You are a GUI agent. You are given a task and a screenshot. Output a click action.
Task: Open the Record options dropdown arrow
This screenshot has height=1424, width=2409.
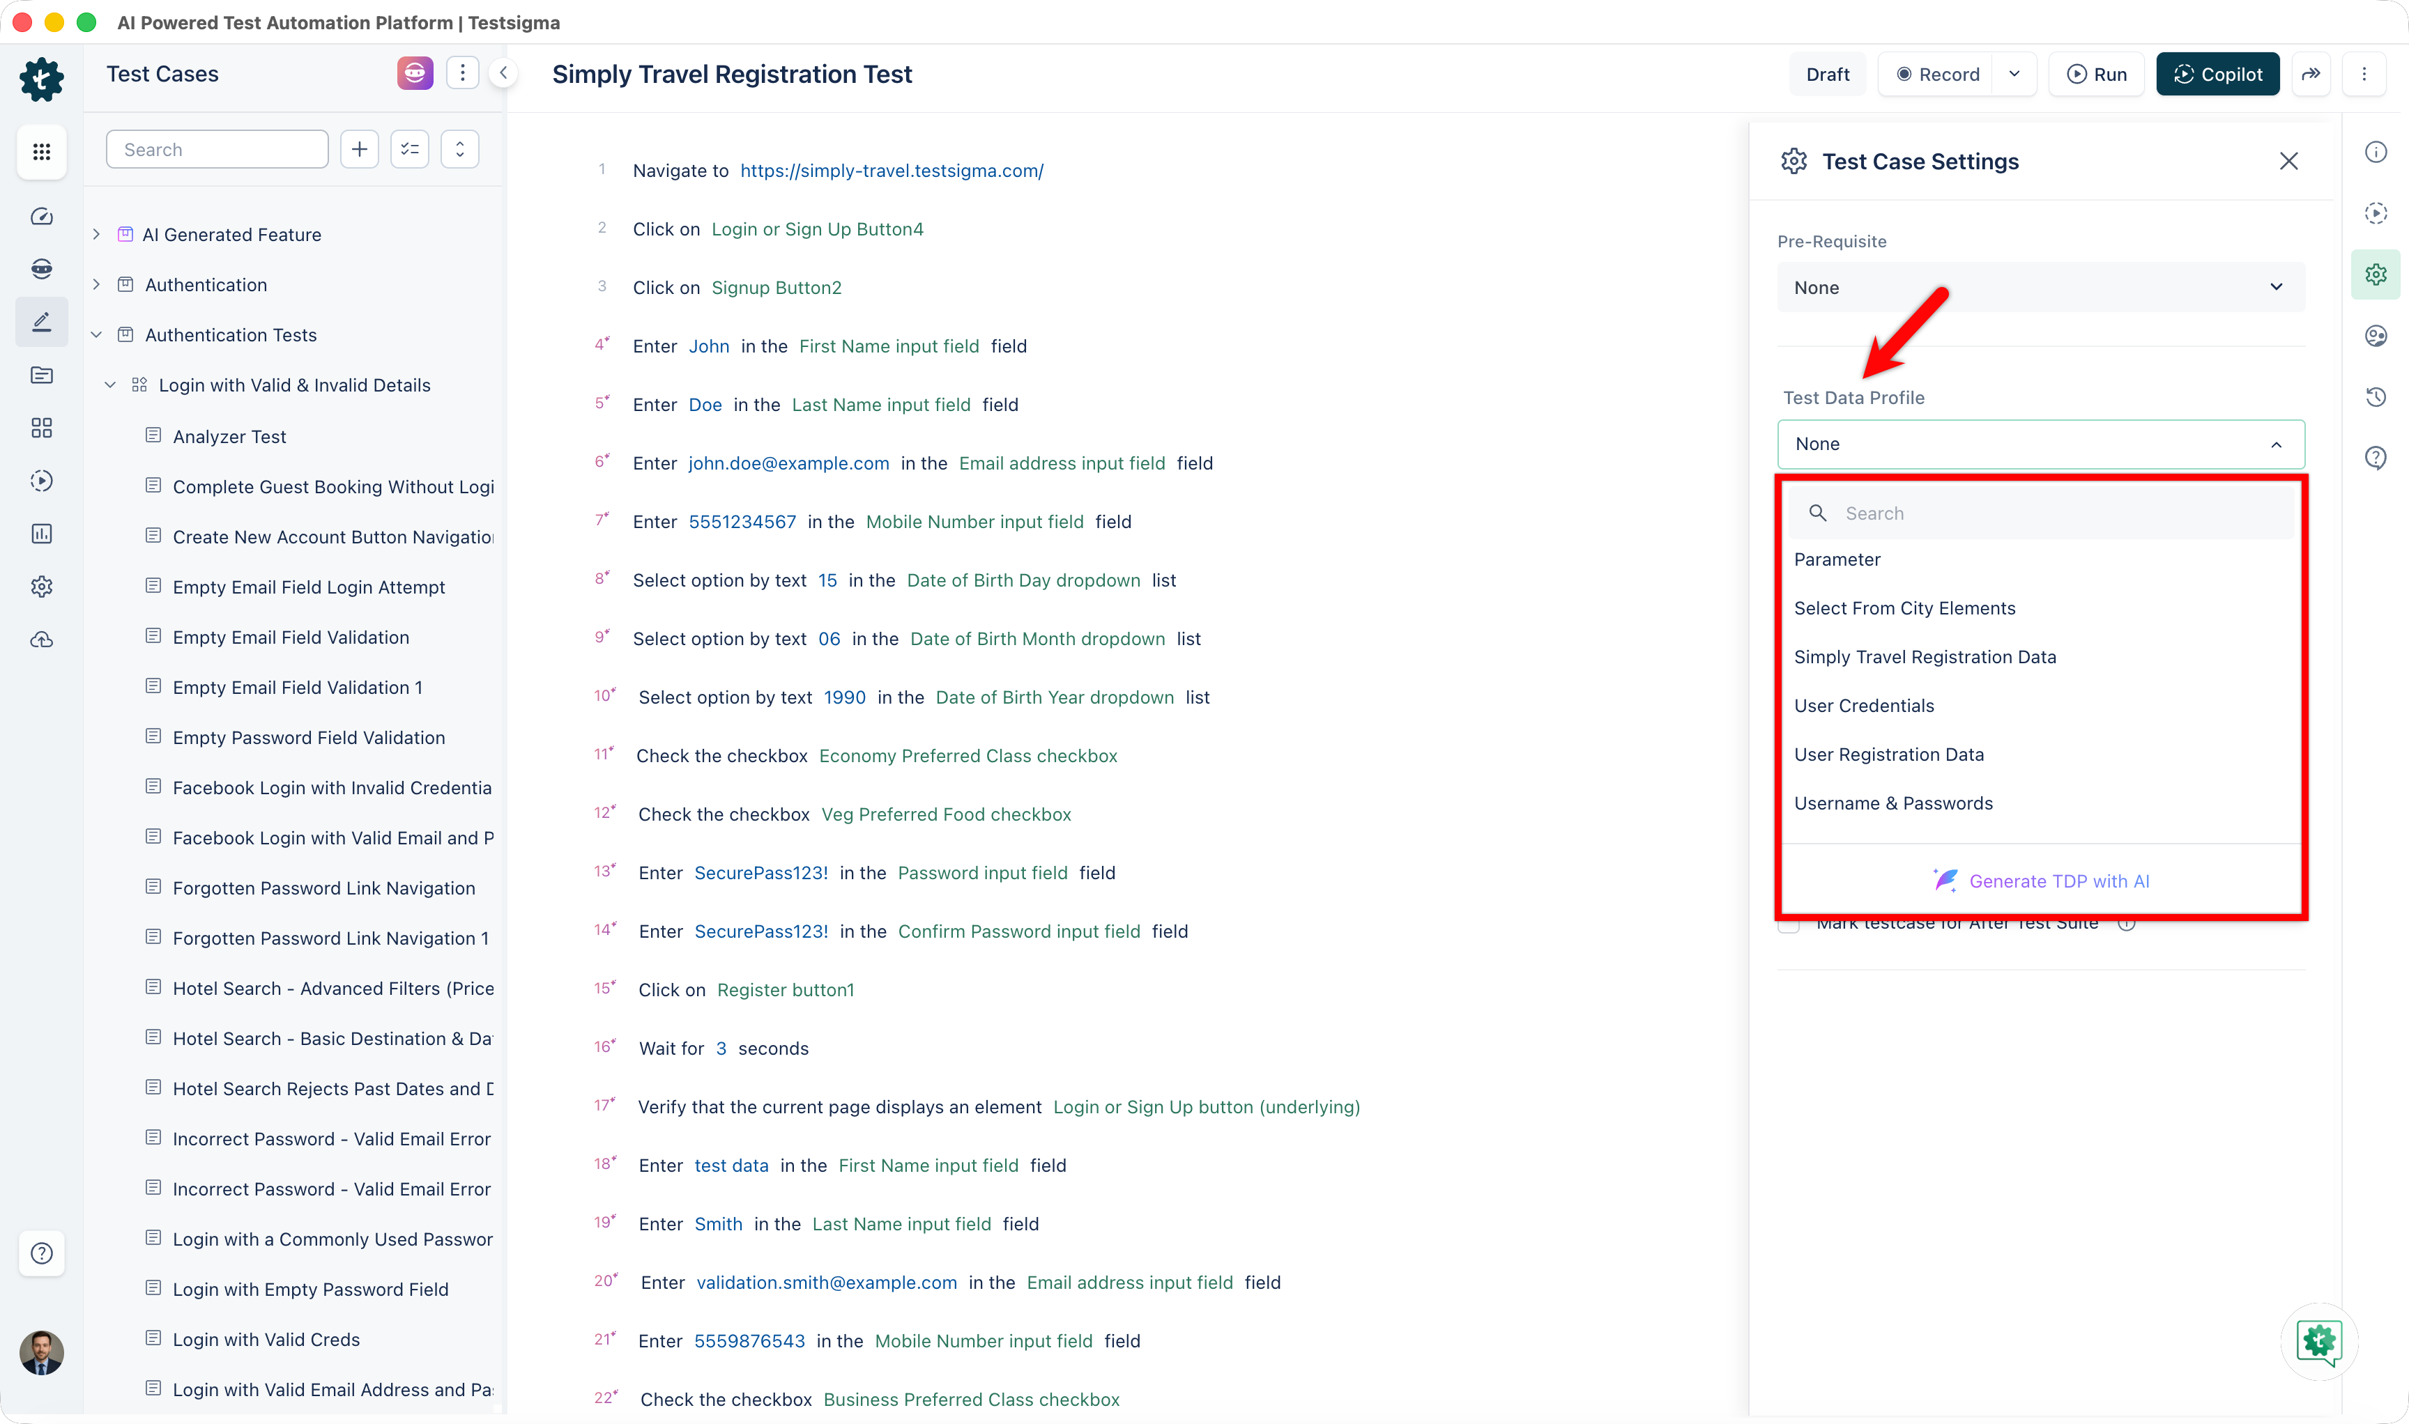click(2014, 74)
